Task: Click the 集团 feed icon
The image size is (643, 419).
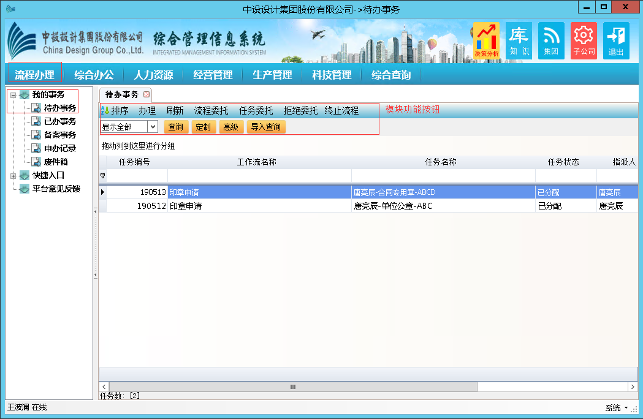Action: pyautogui.click(x=551, y=40)
